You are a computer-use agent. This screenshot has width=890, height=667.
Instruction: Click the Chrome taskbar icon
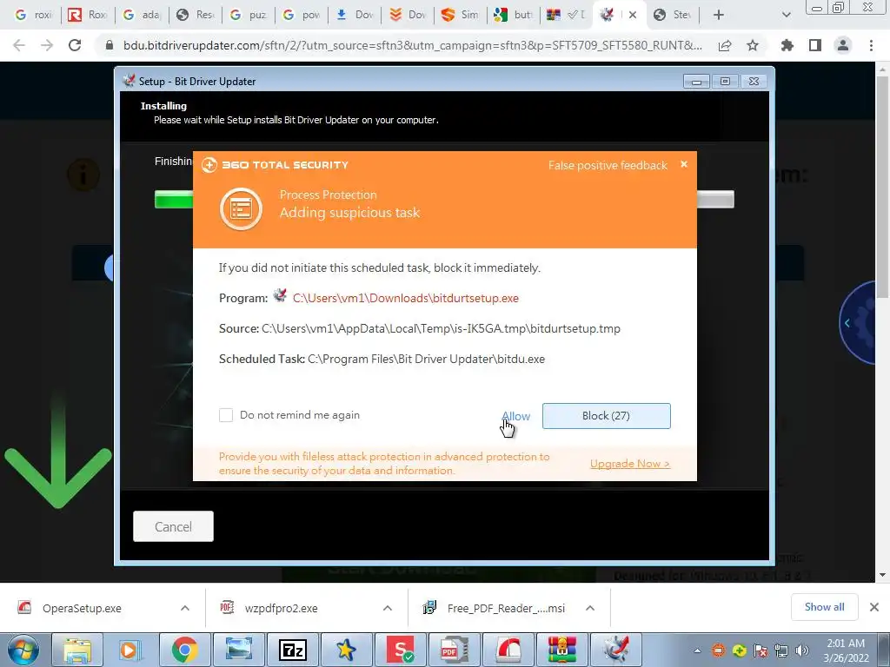184,650
